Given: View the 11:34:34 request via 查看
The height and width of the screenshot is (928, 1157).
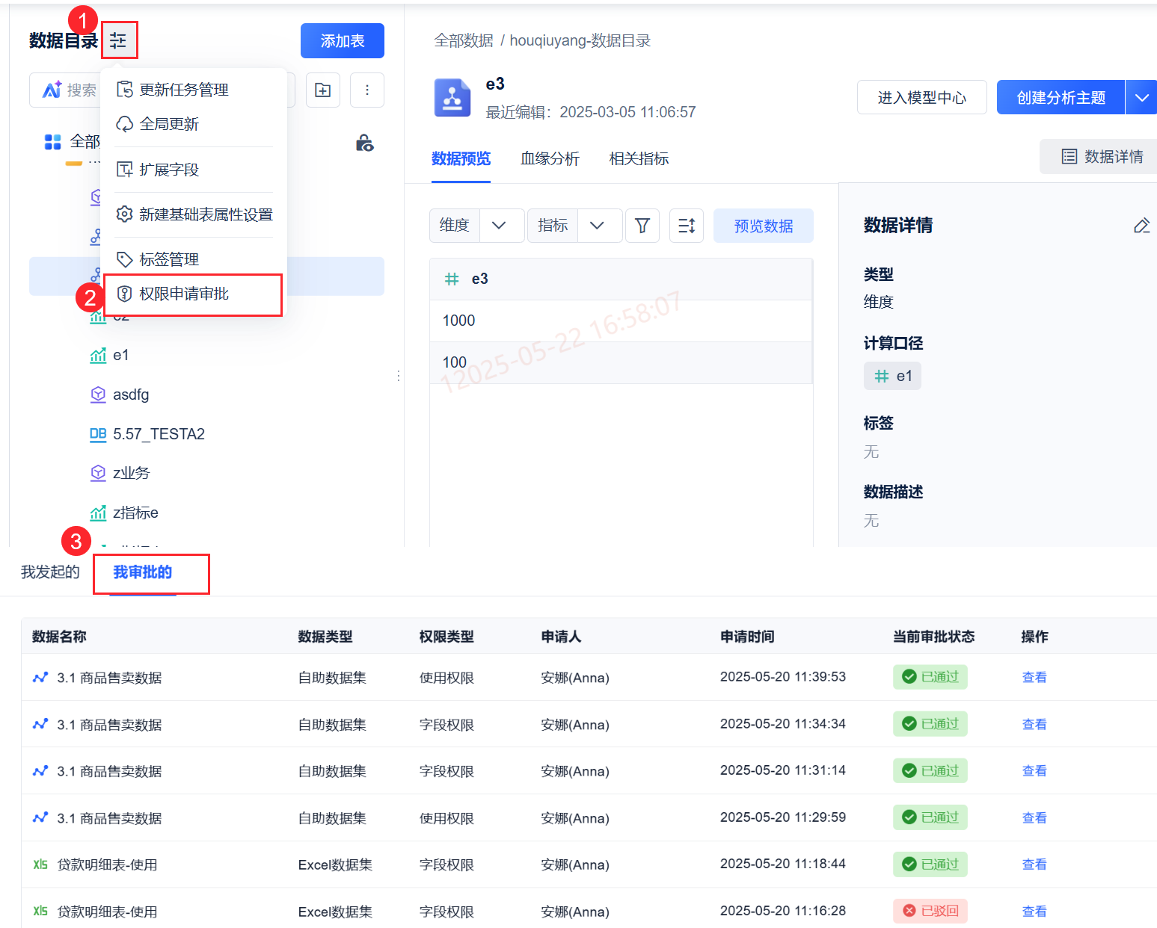Looking at the screenshot, I should pyautogui.click(x=1034, y=725).
